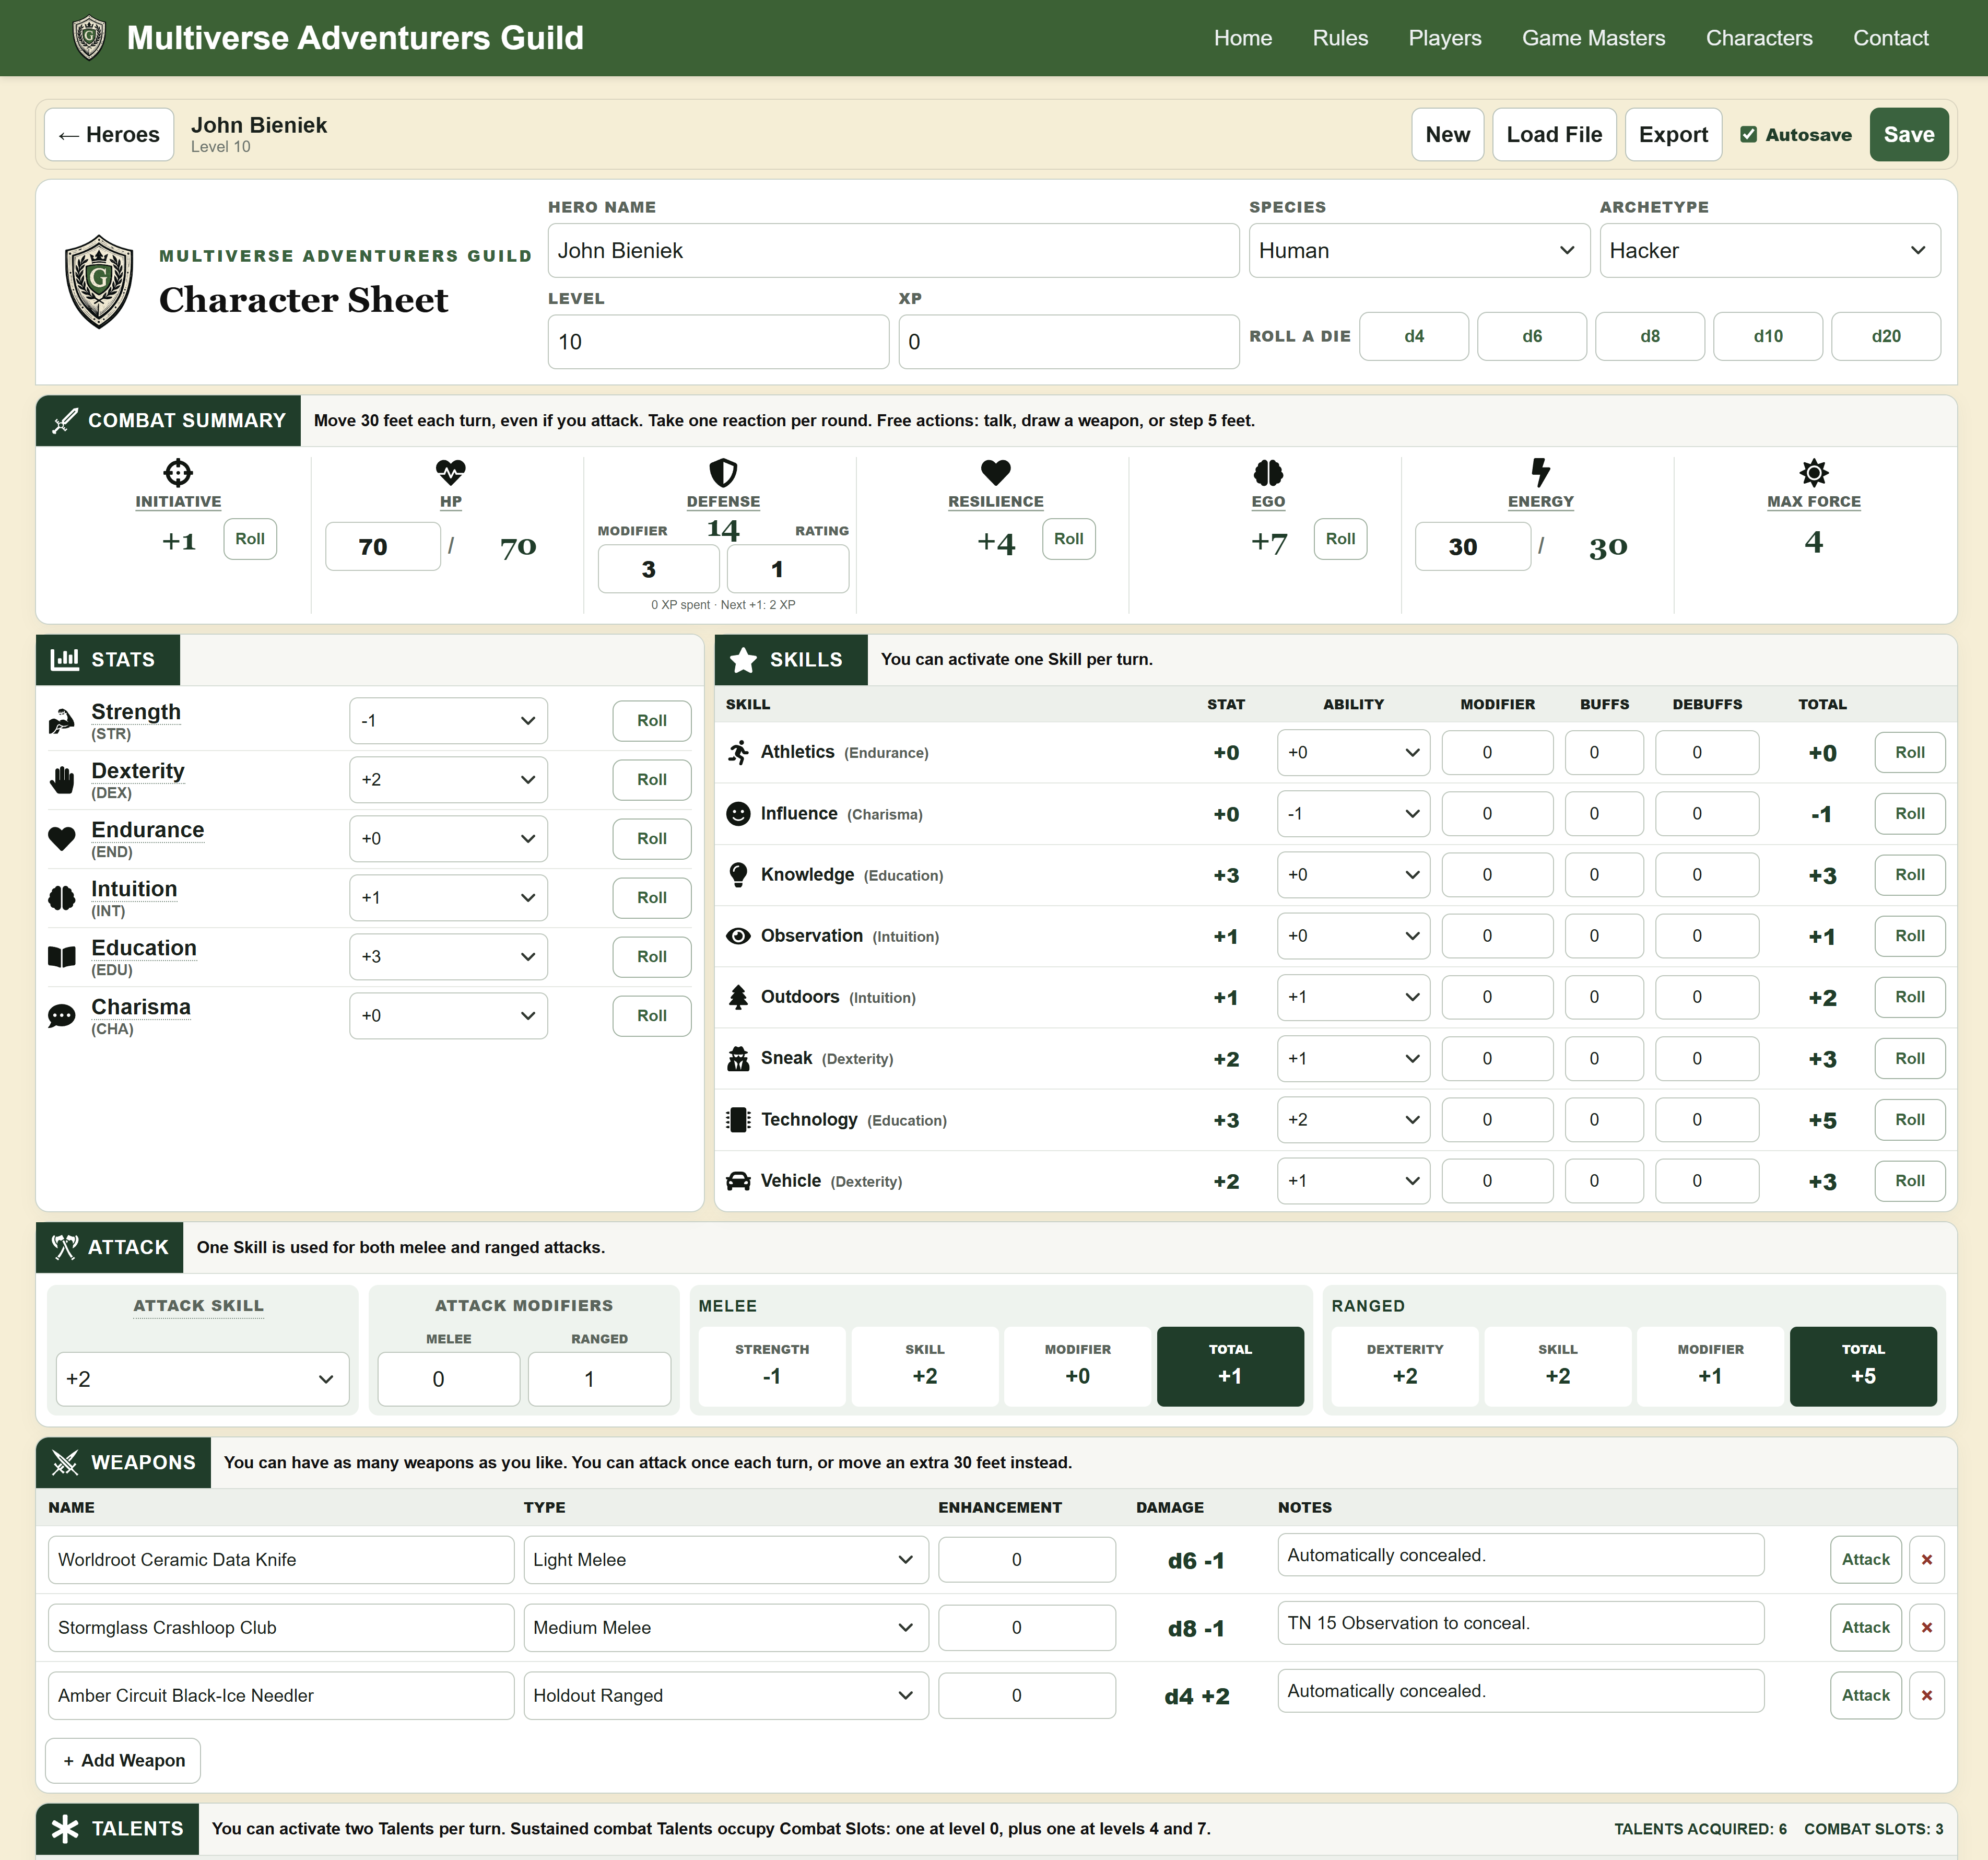
Task: Click the Talents asterisk icon
Action: [65, 1828]
